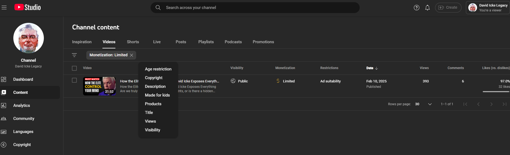This screenshot has height=155, width=510.
Task: Open Analytics from the sidebar
Action: (x=22, y=106)
